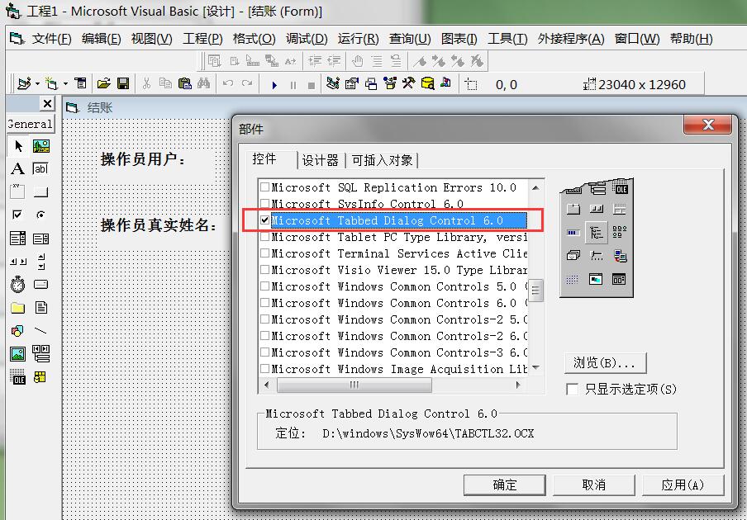Click the 确定 button

(505, 485)
